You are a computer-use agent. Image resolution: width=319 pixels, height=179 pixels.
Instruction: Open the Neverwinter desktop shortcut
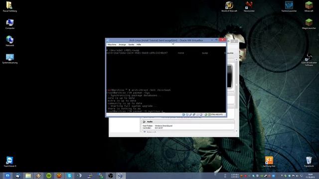pos(249,6)
